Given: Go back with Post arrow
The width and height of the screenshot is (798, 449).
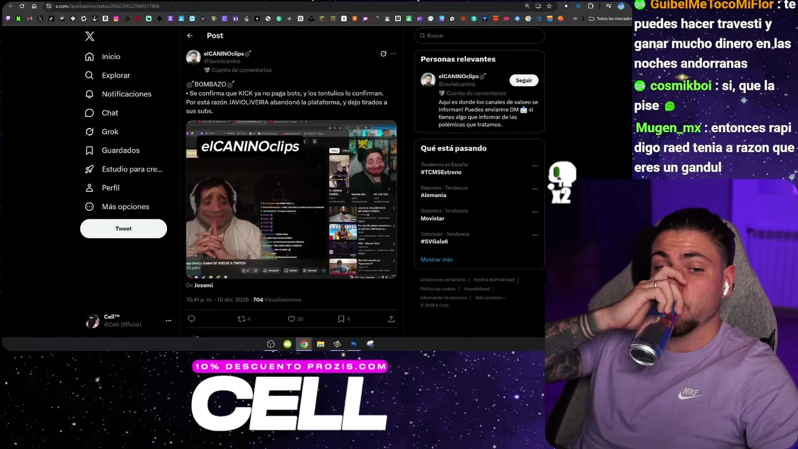Looking at the screenshot, I should pos(190,36).
